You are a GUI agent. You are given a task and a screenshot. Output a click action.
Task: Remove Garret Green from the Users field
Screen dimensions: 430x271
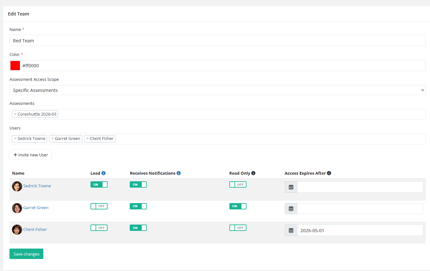(52, 138)
